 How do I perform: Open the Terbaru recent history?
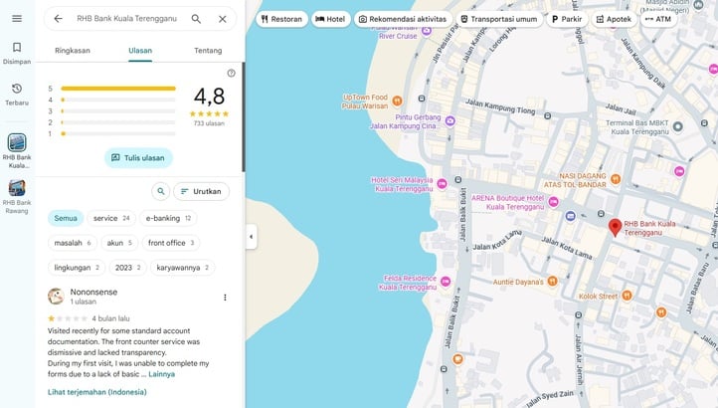pyautogui.click(x=17, y=95)
